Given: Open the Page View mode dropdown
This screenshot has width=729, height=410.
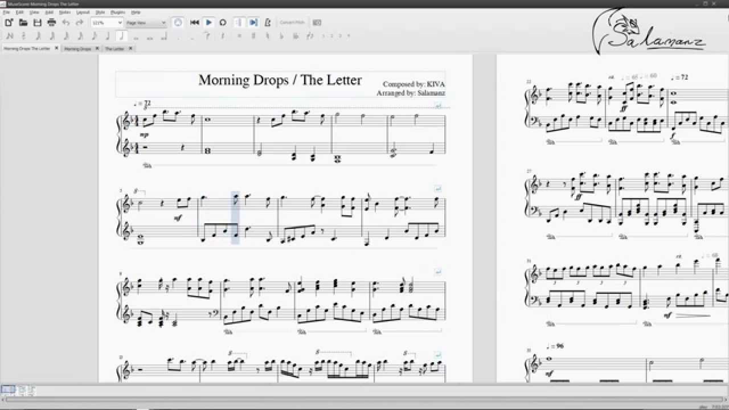Looking at the screenshot, I should pyautogui.click(x=146, y=23).
